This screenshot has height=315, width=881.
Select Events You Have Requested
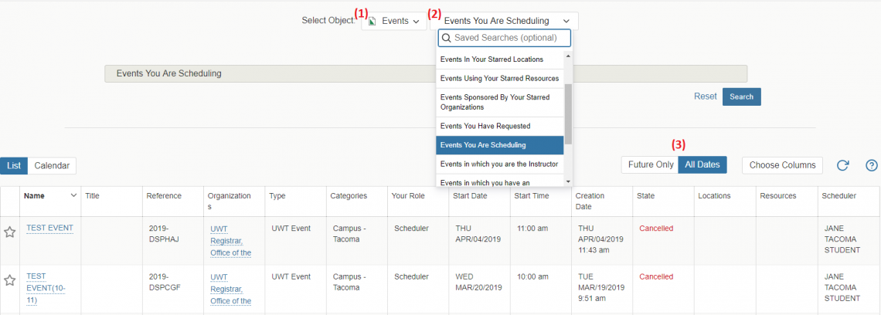500,126
